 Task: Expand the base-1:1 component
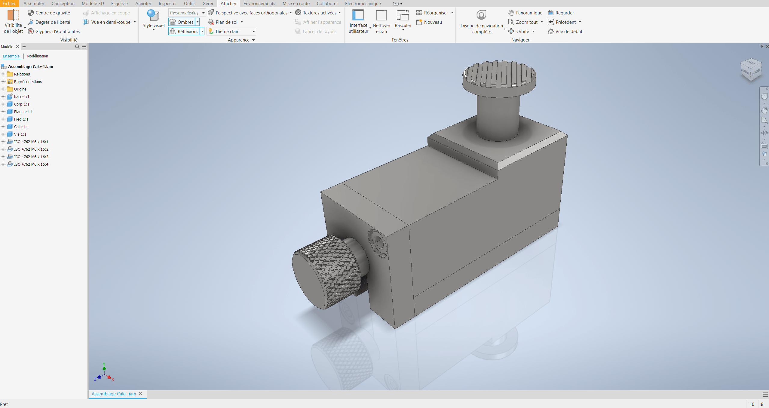coord(3,97)
